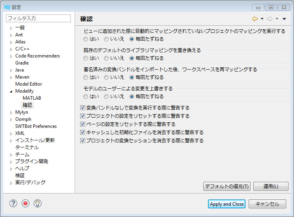Select the 確認 page under Modelify

click(x=27, y=105)
